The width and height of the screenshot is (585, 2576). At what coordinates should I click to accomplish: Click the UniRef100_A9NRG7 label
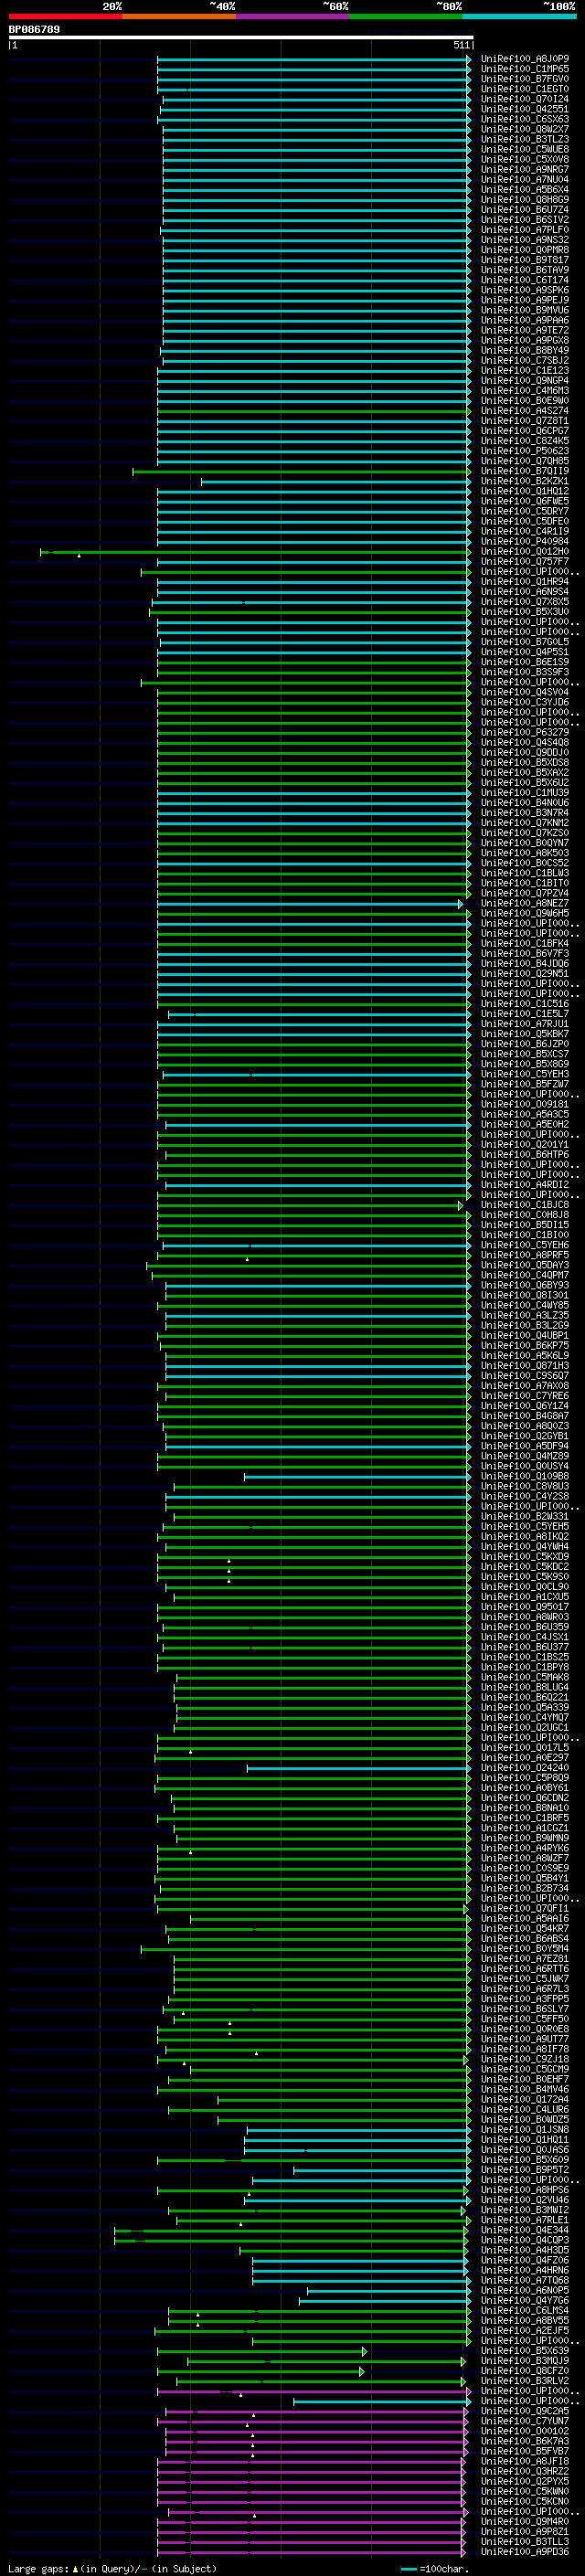pyautogui.click(x=525, y=170)
